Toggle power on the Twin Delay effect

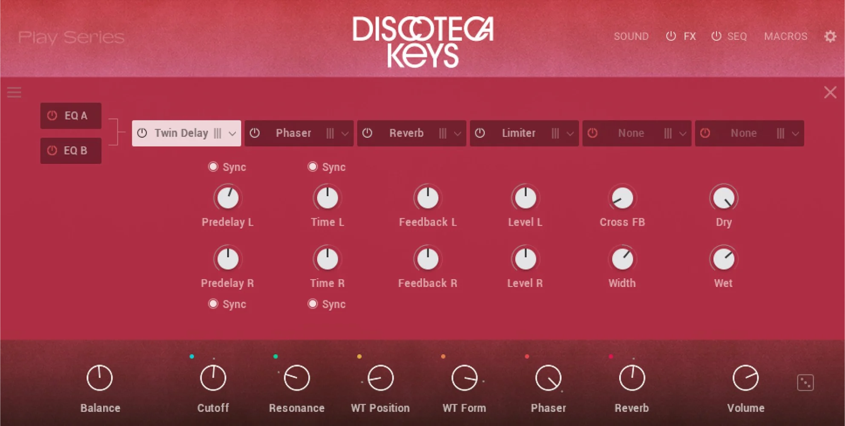142,133
